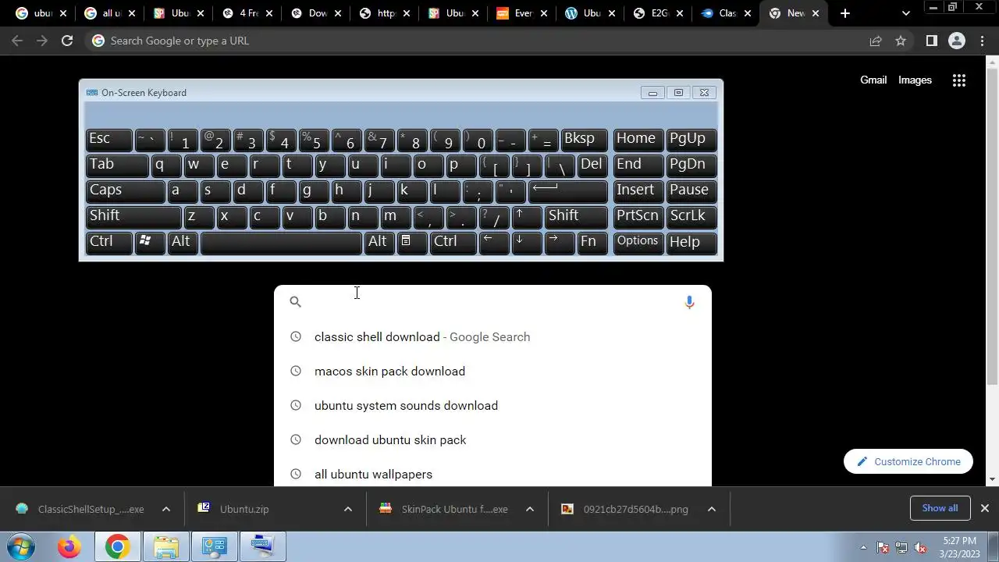Open Windows Explorer folder in taskbar
The image size is (999, 562).
pyautogui.click(x=165, y=546)
